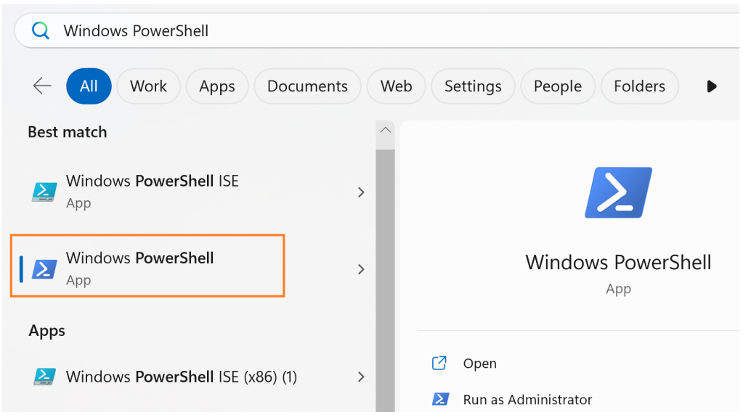This screenshot has width=743, height=418.
Task: Click the large PowerShell logo in the preview pane
Action: 618,192
